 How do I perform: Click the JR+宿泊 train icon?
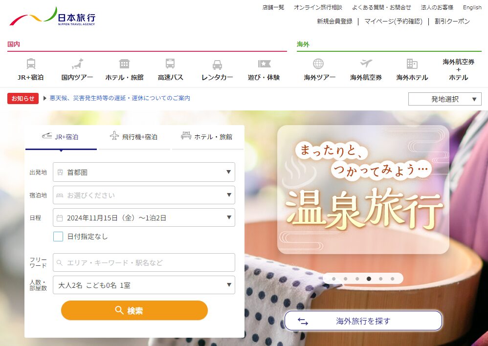31,64
